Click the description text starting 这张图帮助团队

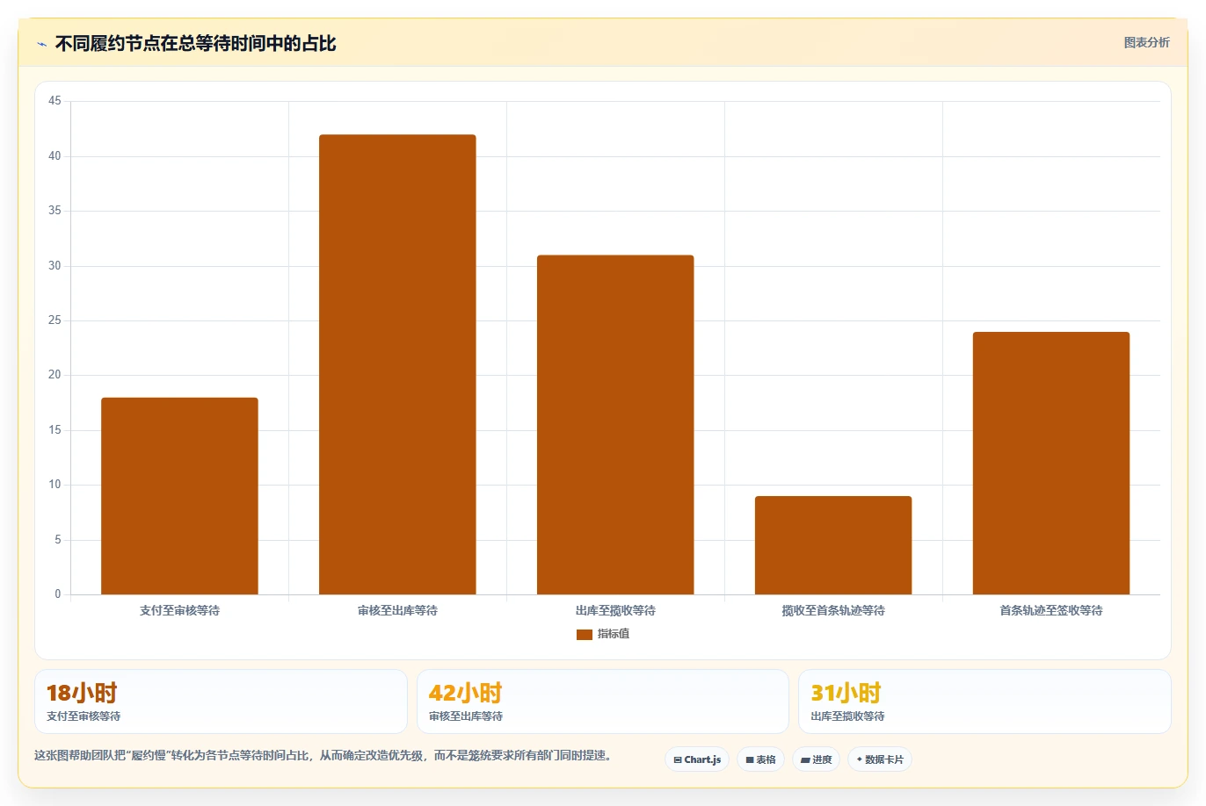323,755
